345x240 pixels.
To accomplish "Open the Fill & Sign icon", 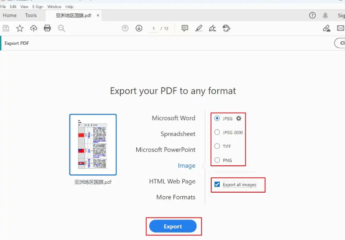I will (213, 28).
